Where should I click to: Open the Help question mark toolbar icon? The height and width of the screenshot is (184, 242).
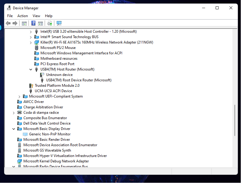coord(34,23)
